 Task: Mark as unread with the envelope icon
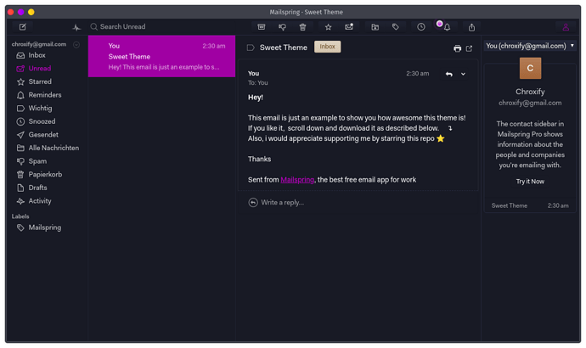point(349,27)
